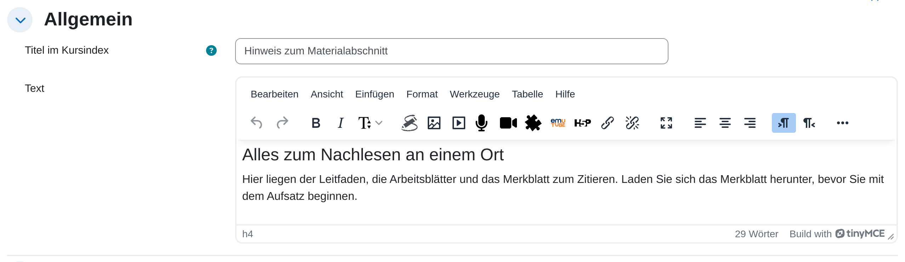Switch editor to fullscreen

(666, 123)
